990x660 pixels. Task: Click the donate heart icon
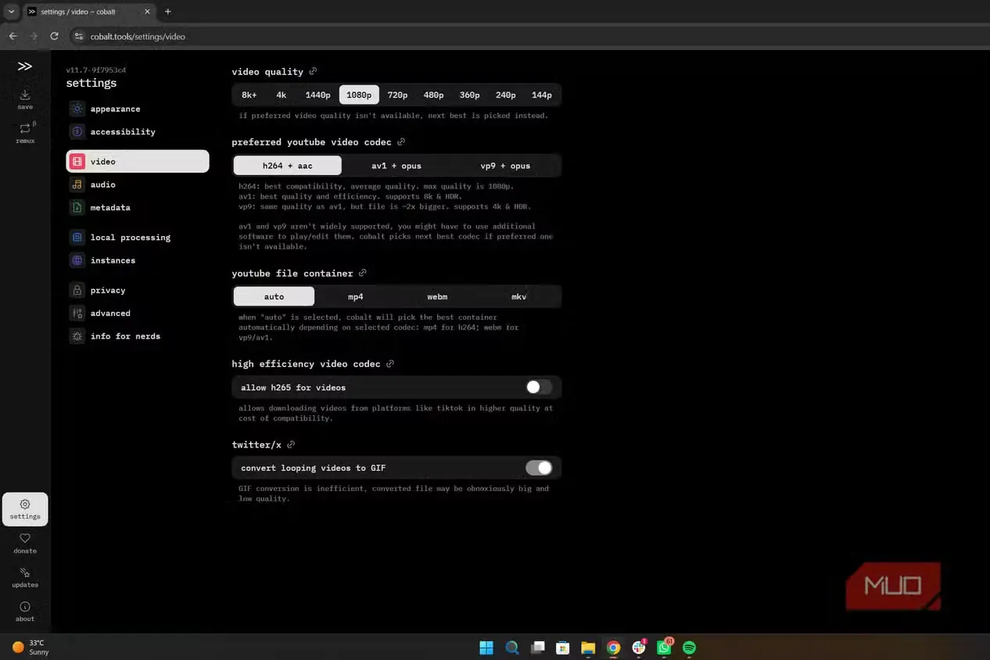[25, 538]
